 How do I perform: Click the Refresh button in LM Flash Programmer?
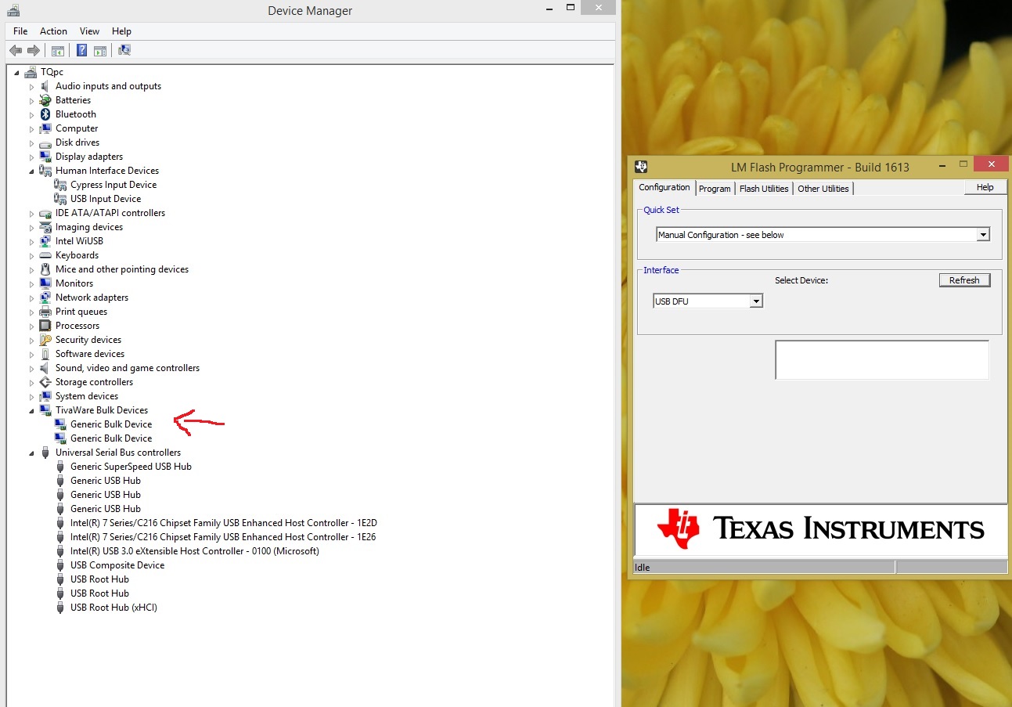(x=964, y=280)
